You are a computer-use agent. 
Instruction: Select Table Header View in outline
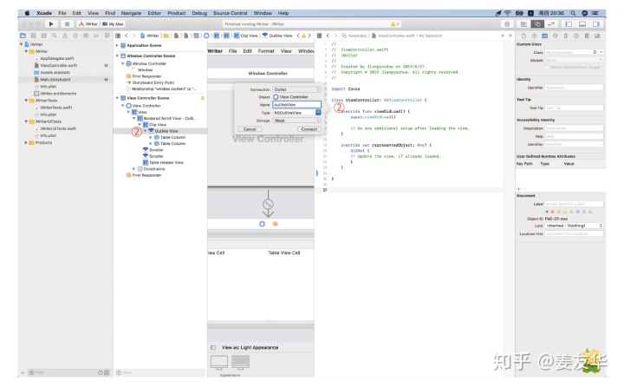click(166, 162)
